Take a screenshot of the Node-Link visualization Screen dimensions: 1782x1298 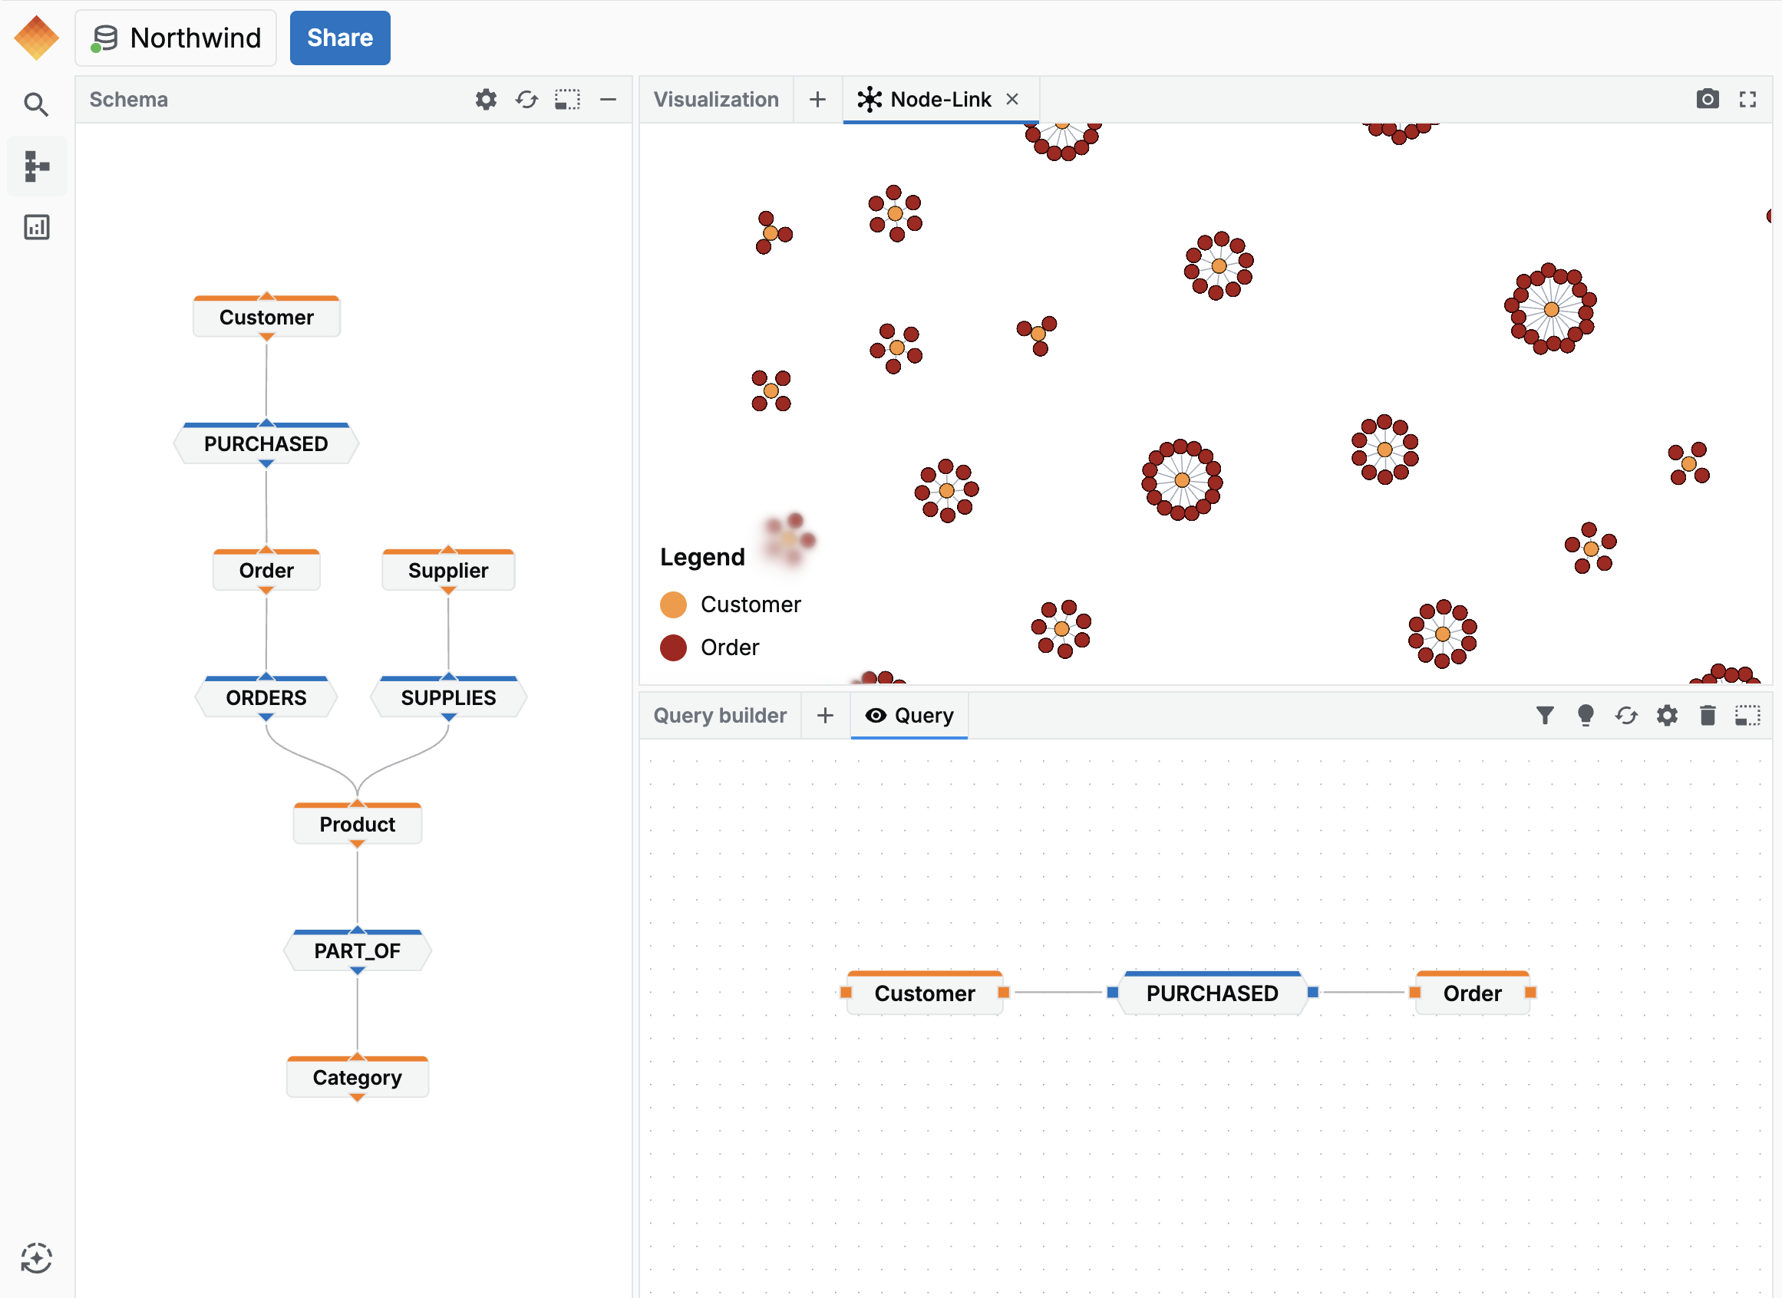(x=1708, y=99)
